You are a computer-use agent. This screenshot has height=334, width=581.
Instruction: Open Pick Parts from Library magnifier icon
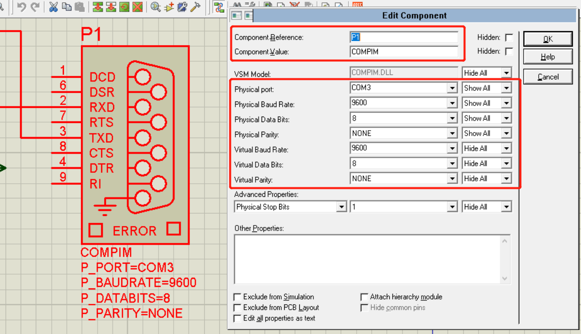click(155, 7)
